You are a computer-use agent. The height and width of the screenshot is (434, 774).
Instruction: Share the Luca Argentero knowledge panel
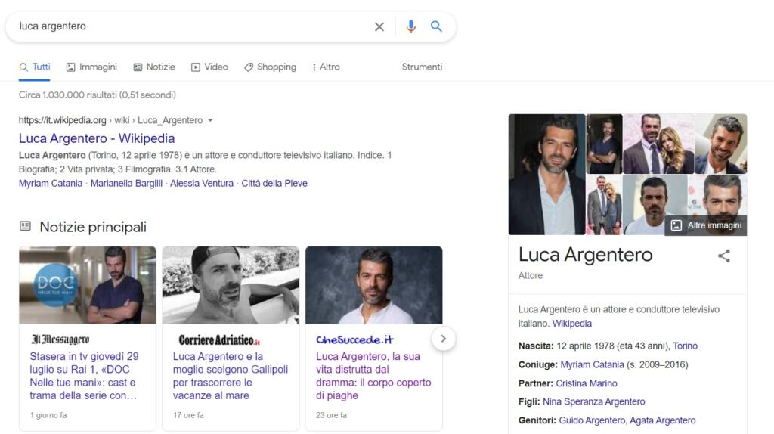coord(723,256)
